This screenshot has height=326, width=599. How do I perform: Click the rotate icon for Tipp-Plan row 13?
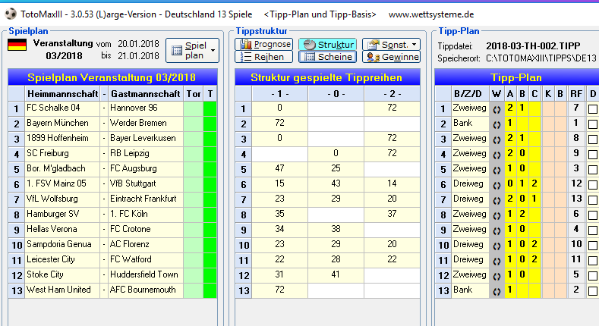coord(497,291)
